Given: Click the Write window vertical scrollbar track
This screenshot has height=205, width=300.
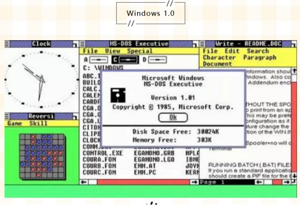Looking at the screenshot, I should point(293,123).
